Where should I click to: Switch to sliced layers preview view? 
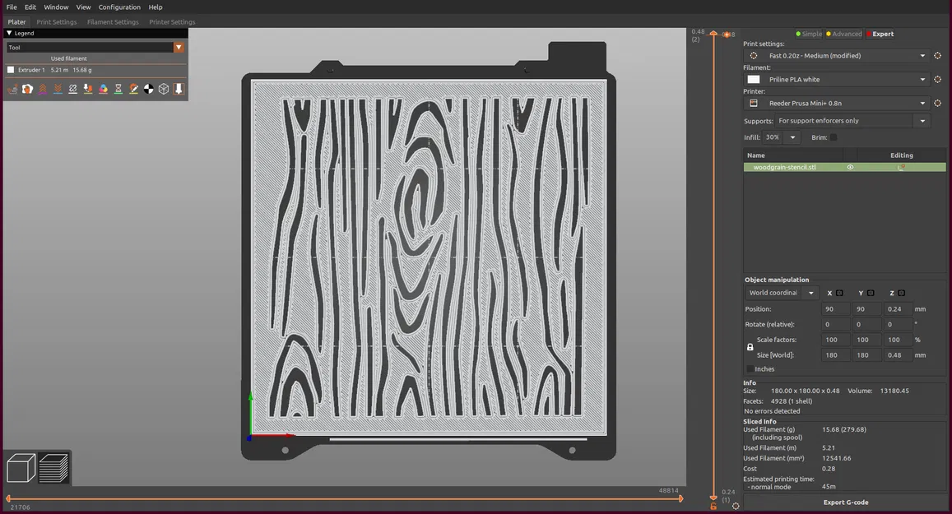[x=53, y=468]
